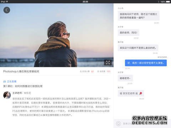The image size is (171, 128).
Task: Click the Wi-Fi icon in status bar
Action: [x=7, y=1]
